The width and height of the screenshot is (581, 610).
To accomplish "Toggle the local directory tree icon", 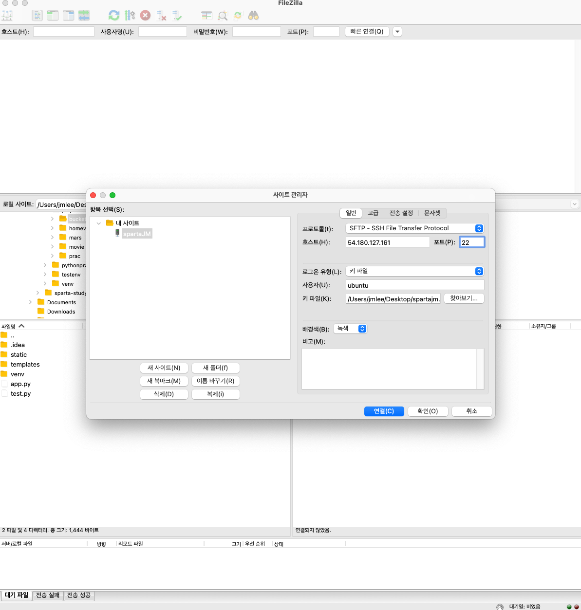I will 53,16.
